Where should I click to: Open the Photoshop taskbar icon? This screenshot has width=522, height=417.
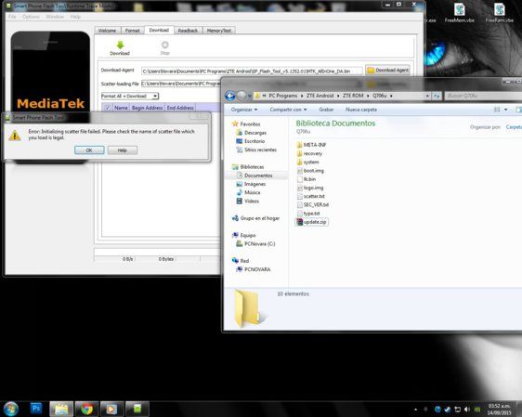point(35,409)
